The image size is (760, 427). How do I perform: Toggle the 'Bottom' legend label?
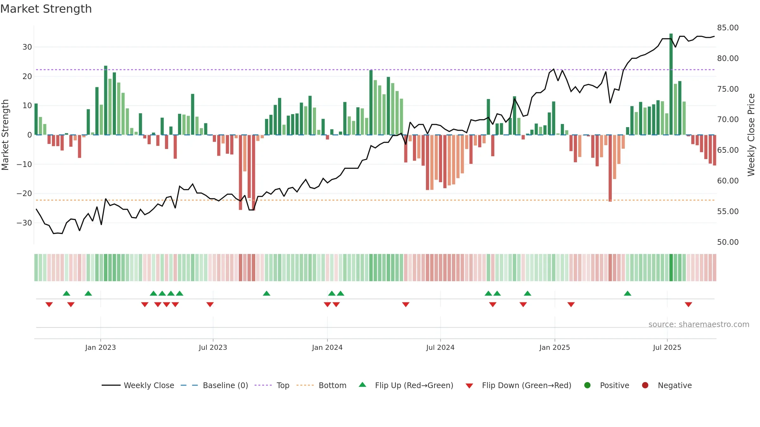point(332,386)
